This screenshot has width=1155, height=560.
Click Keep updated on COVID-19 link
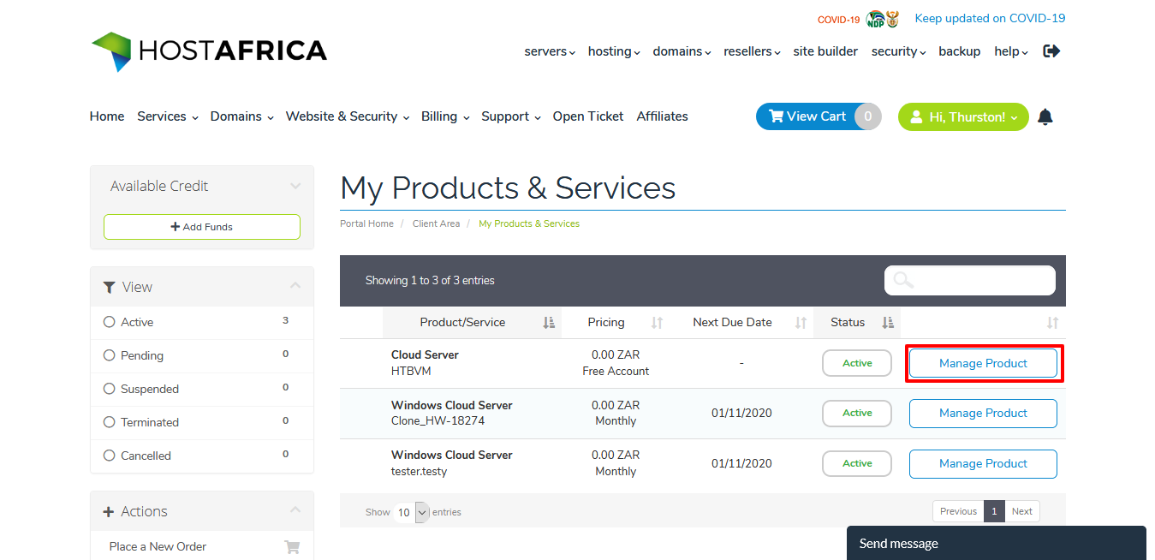(x=990, y=18)
